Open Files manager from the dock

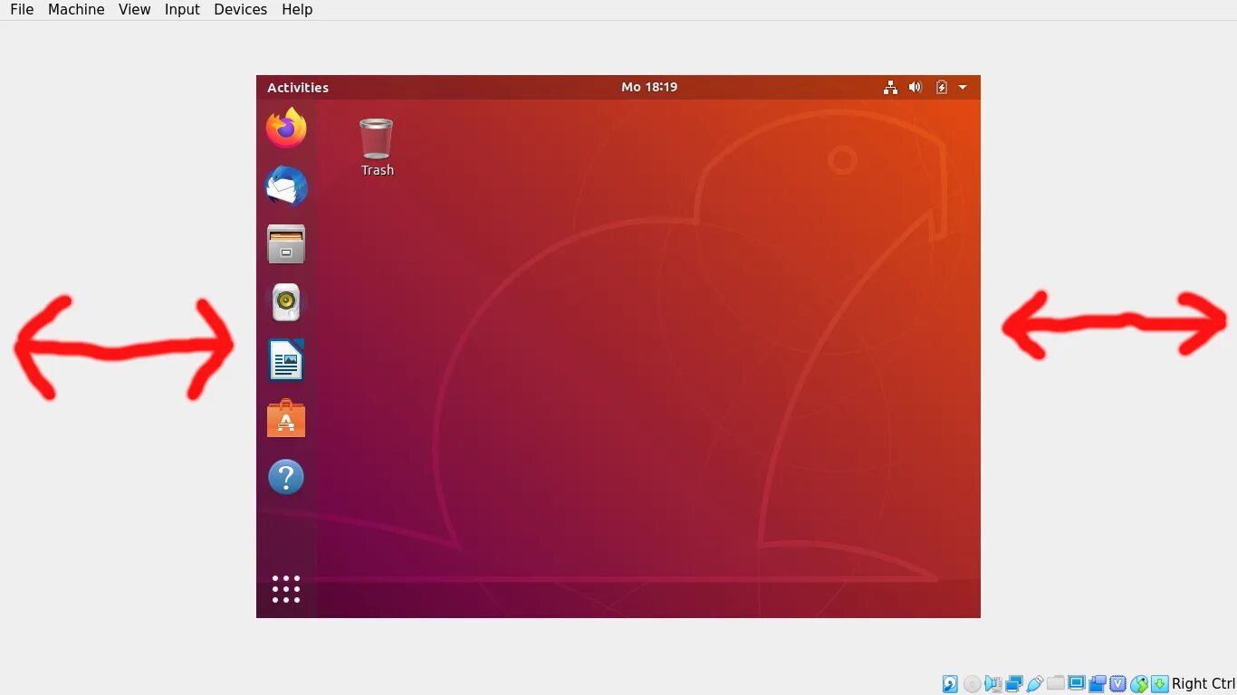pos(286,244)
